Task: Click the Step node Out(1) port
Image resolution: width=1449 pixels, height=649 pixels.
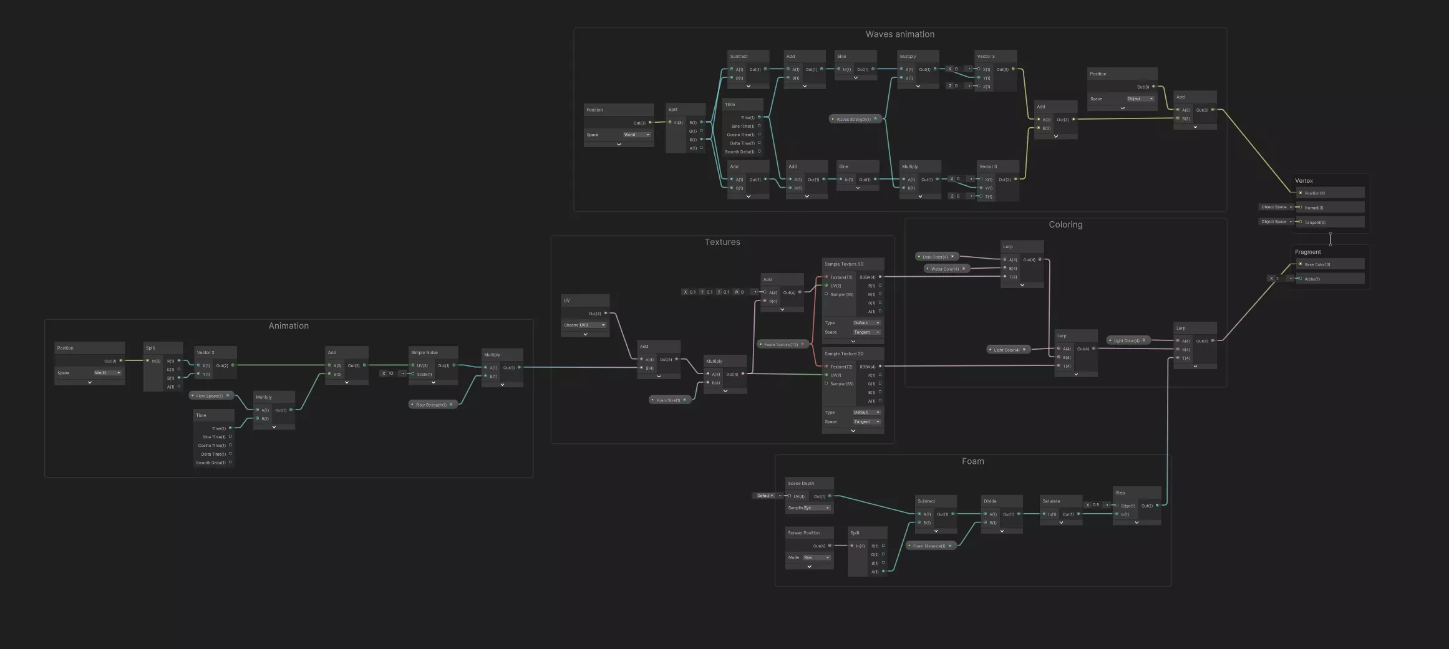Action: point(1157,506)
